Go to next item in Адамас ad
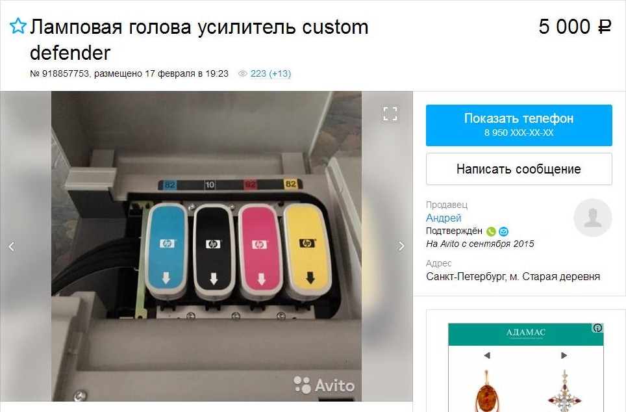The width and height of the screenshot is (626, 412). click(x=564, y=355)
